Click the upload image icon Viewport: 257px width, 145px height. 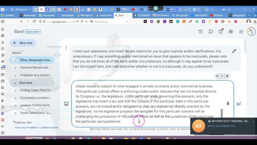(x=66, y=104)
